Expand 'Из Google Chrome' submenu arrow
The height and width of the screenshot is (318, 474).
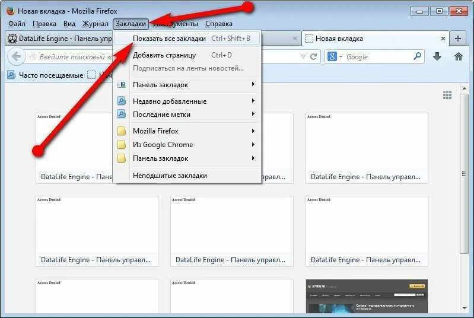click(x=253, y=144)
